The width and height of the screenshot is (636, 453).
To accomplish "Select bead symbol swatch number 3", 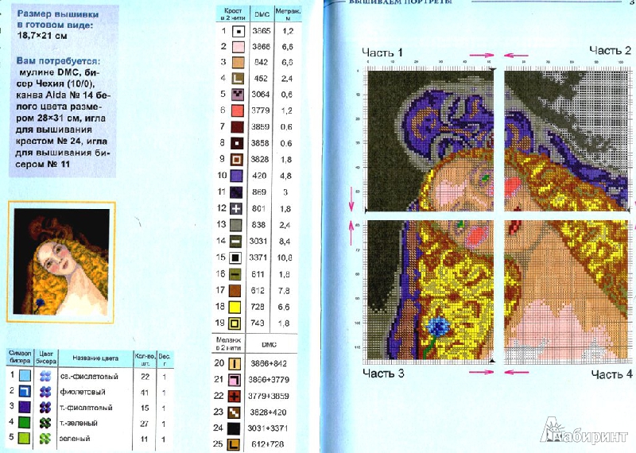I will pyautogui.click(x=25, y=407).
